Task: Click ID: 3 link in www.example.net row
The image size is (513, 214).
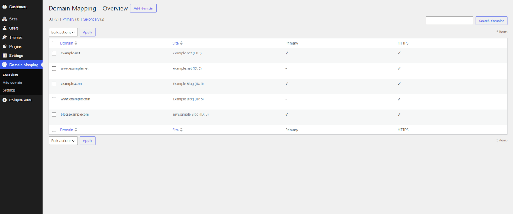Action: pyautogui.click(x=197, y=68)
